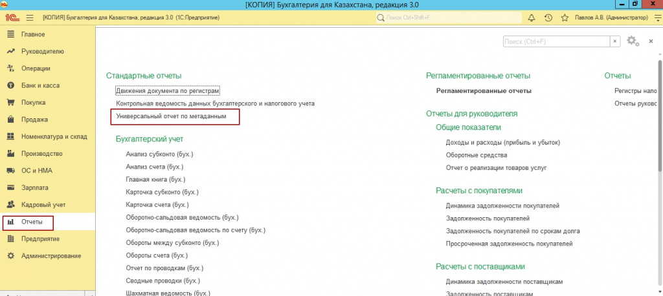Open Динамика задолженности покупателей

pos(502,206)
